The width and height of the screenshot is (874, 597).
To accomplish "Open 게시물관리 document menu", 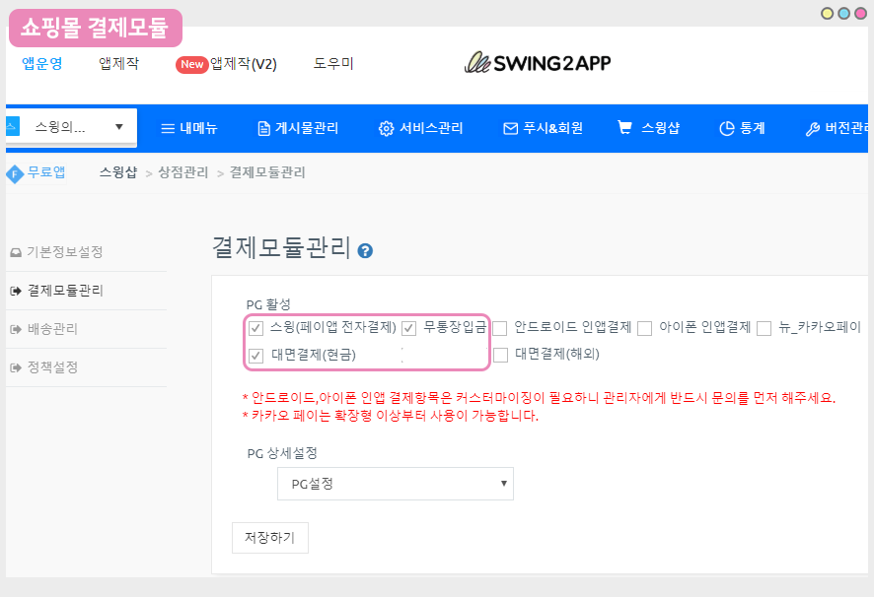I will pyautogui.click(x=297, y=128).
